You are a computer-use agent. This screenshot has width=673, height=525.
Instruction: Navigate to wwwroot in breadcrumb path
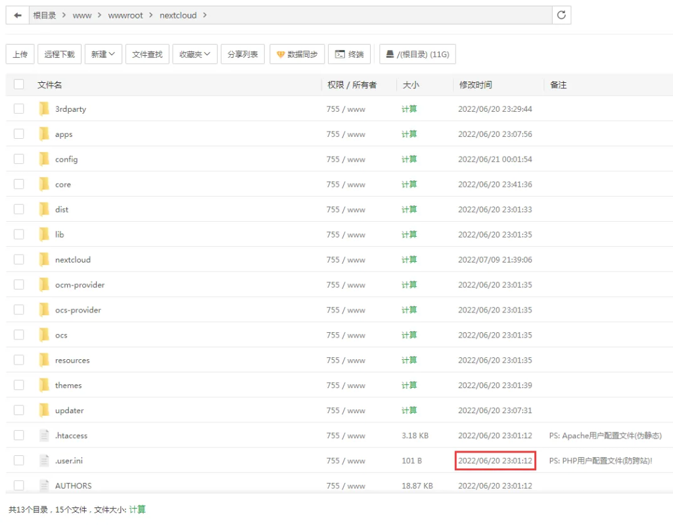[x=125, y=15]
